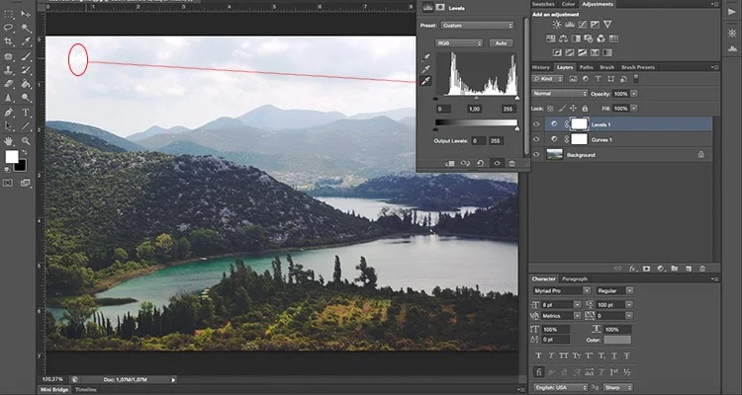
Task: Switch to the Paragraph tab
Action: click(575, 278)
